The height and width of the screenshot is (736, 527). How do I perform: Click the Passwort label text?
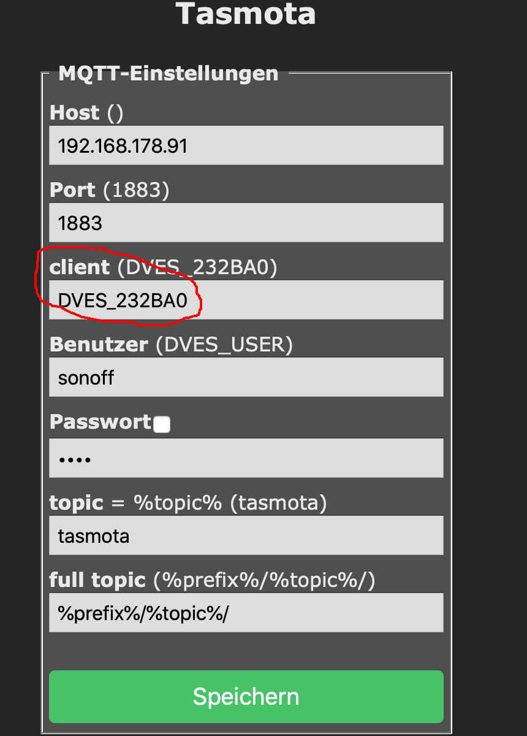tap(100, 422)
